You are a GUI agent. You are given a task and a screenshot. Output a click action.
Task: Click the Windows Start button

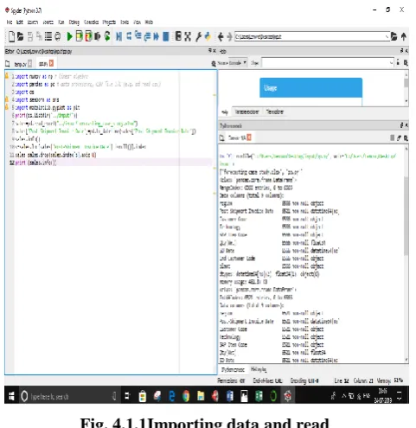click(x=11, y=396)
